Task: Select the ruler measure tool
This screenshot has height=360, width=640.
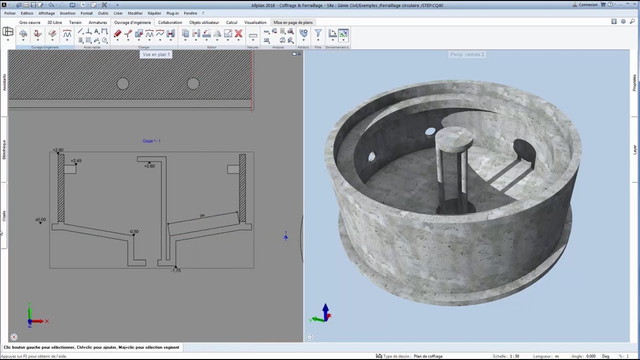Action: coord(253,35)
